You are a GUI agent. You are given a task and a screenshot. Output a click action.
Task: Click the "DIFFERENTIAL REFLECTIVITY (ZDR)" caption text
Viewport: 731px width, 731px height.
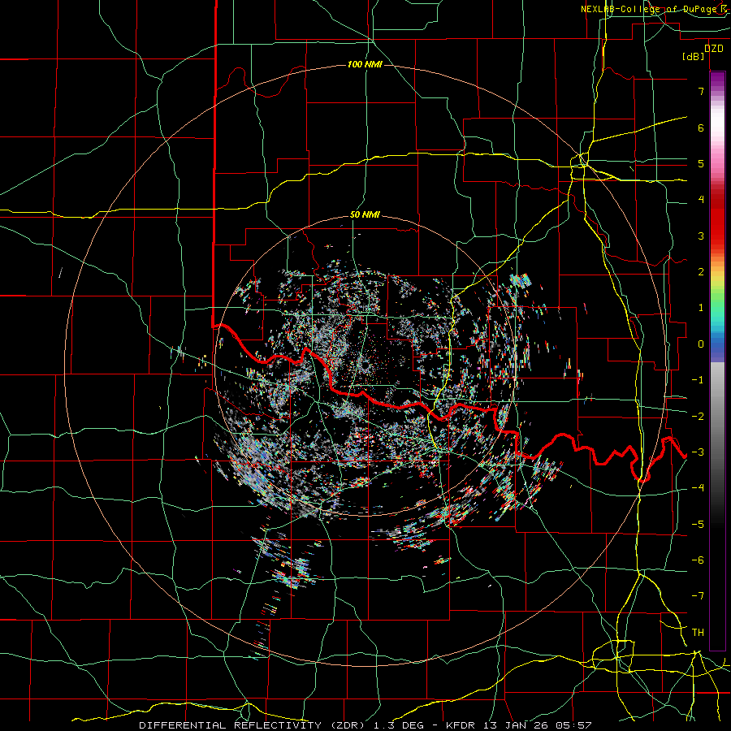253,725
